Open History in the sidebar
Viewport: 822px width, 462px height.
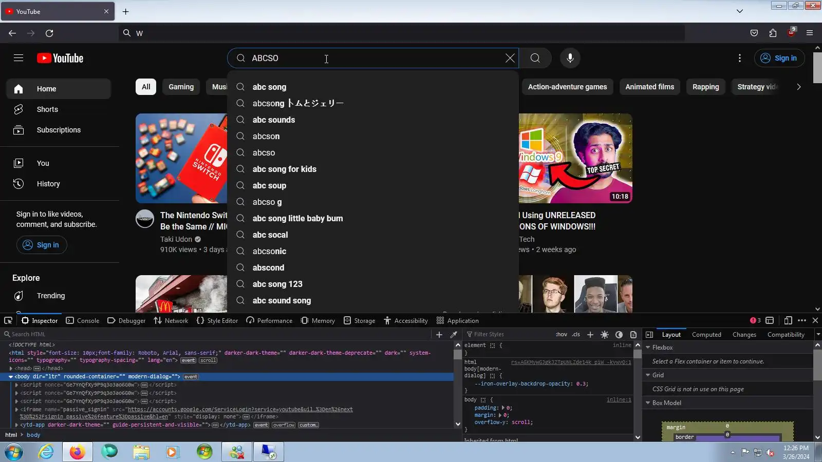(x=59, y=184)
